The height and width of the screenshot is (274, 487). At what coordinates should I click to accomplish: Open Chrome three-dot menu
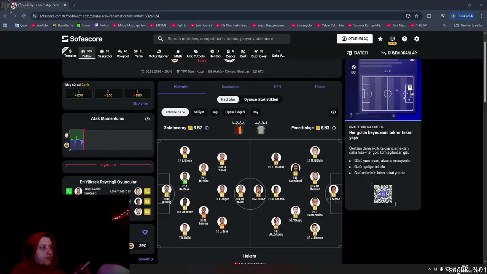point(482,16)
